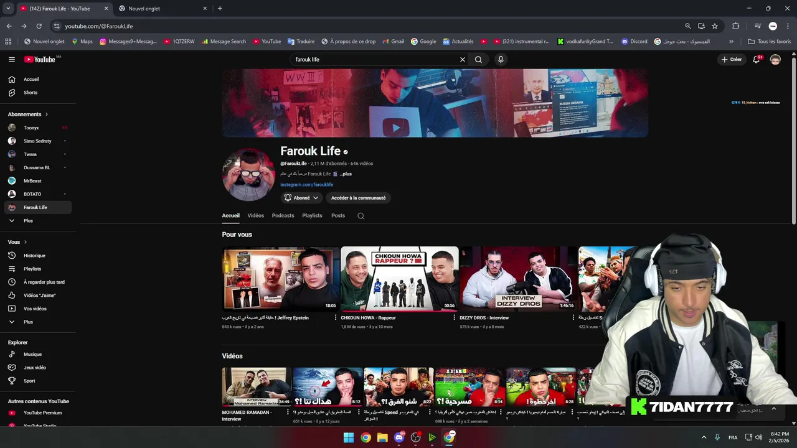Switch to the Vidéos channel tab
This screenshot has width=797, height=448.
coord(256,216)
